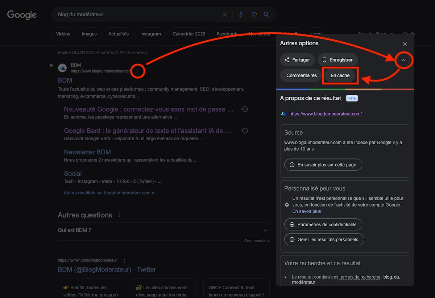
Task: Click the blogdumoderateur.com link in panel
Action: point(325,114)
